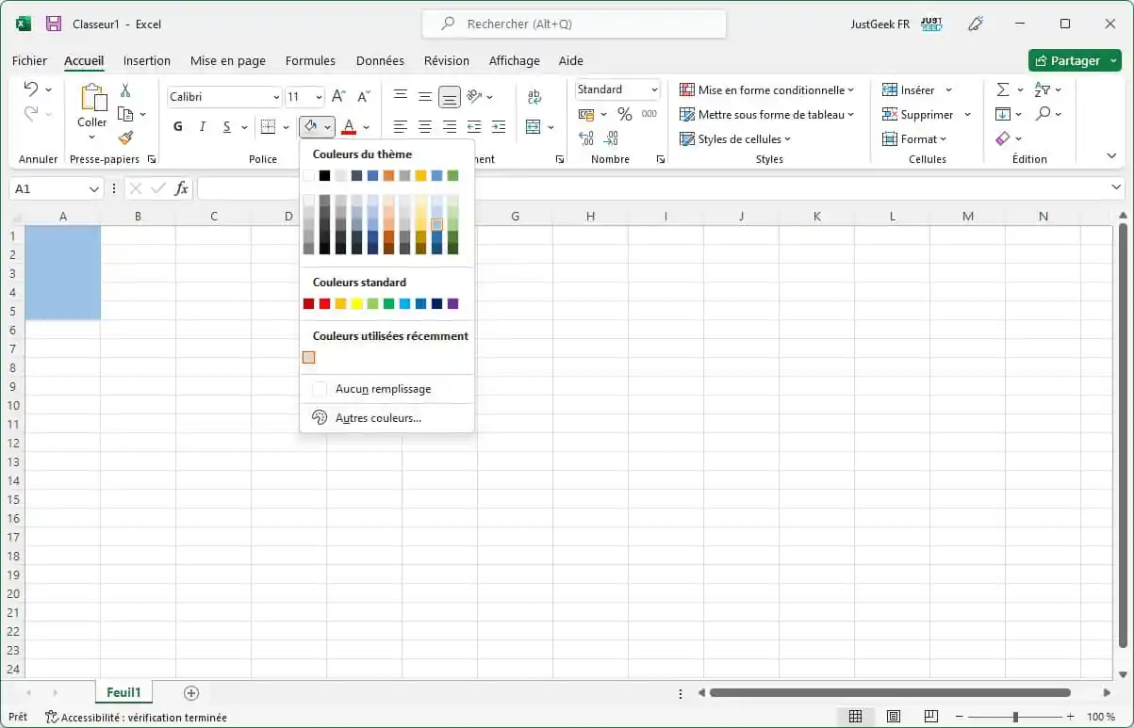Viewport: 1134px width, 728px height.
Task: Open the Name Box A1 dropdown
Action: [x=93, y=189]
